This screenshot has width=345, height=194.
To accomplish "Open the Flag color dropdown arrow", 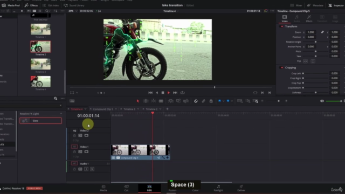I will tap(223, 101).
